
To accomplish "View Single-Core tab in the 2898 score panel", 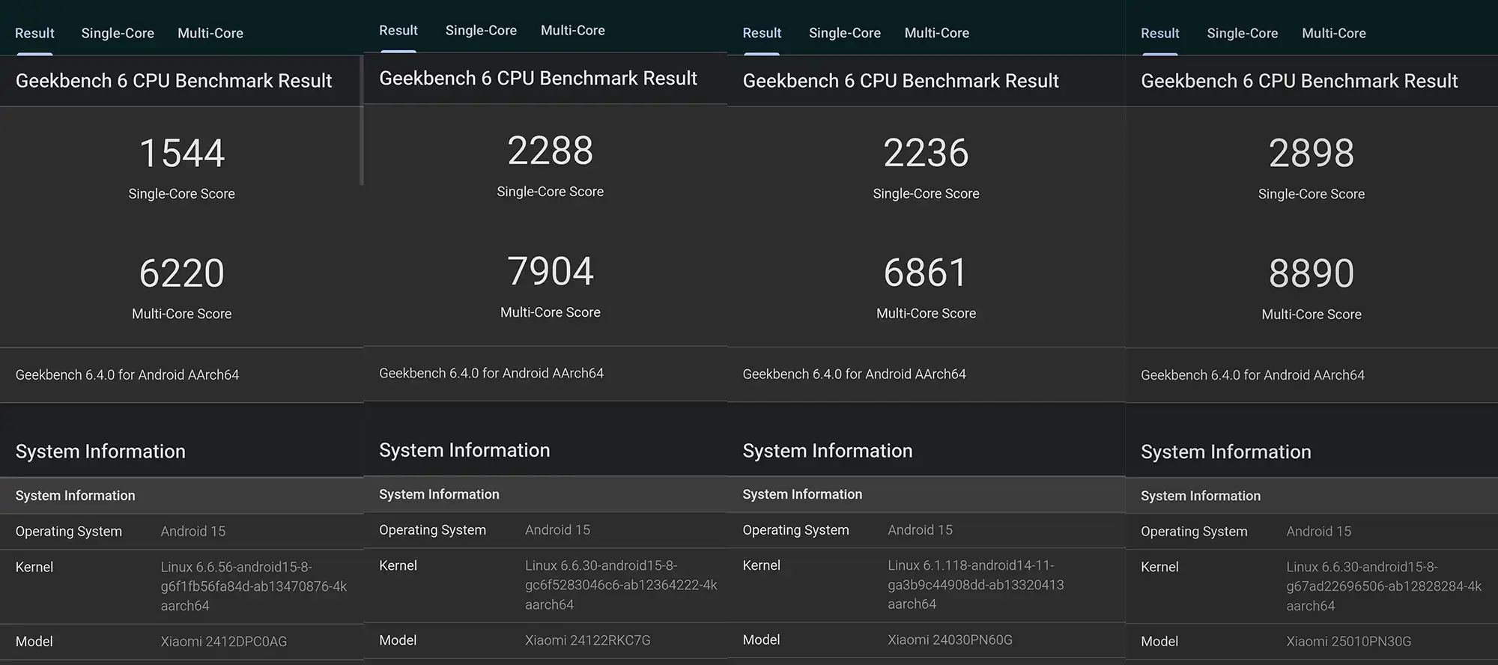I will [1242, 33].
